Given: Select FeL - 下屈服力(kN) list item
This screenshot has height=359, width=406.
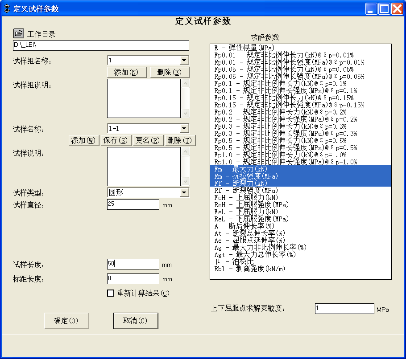Looking at the screenshot, I should click(x=301, y=212).
